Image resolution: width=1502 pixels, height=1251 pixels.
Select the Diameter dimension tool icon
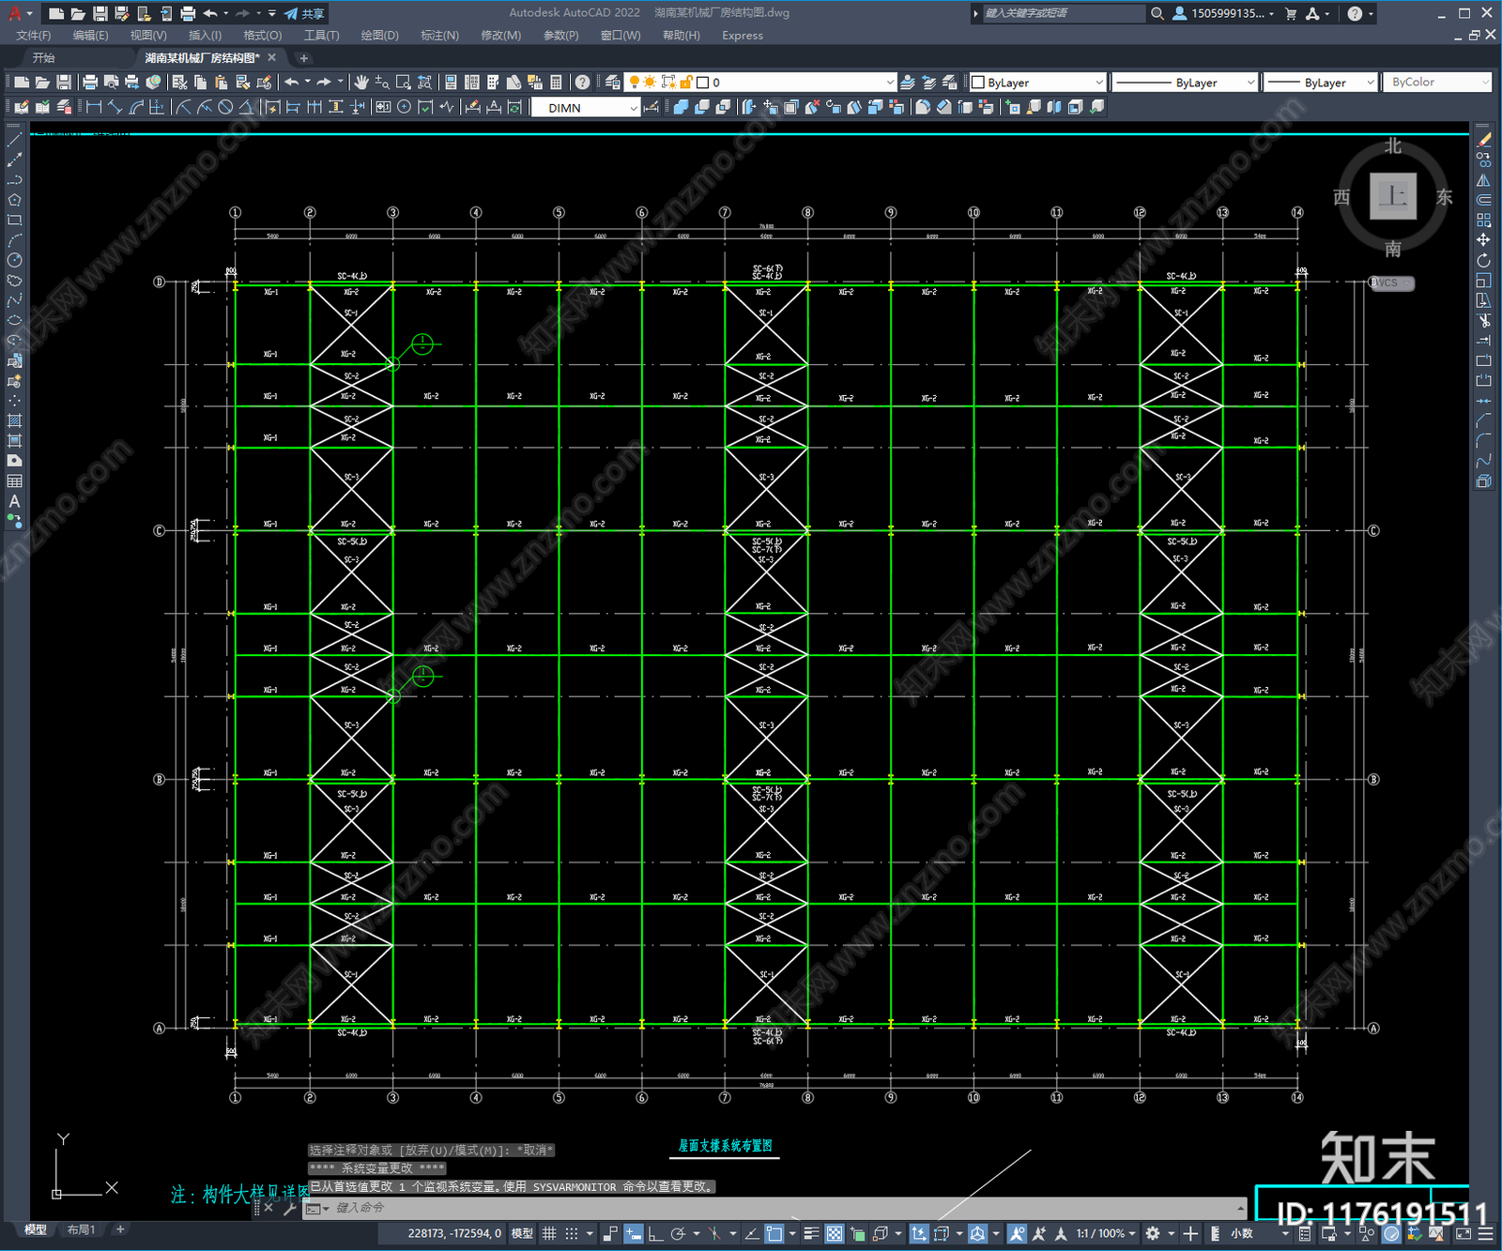click(225, 107)
